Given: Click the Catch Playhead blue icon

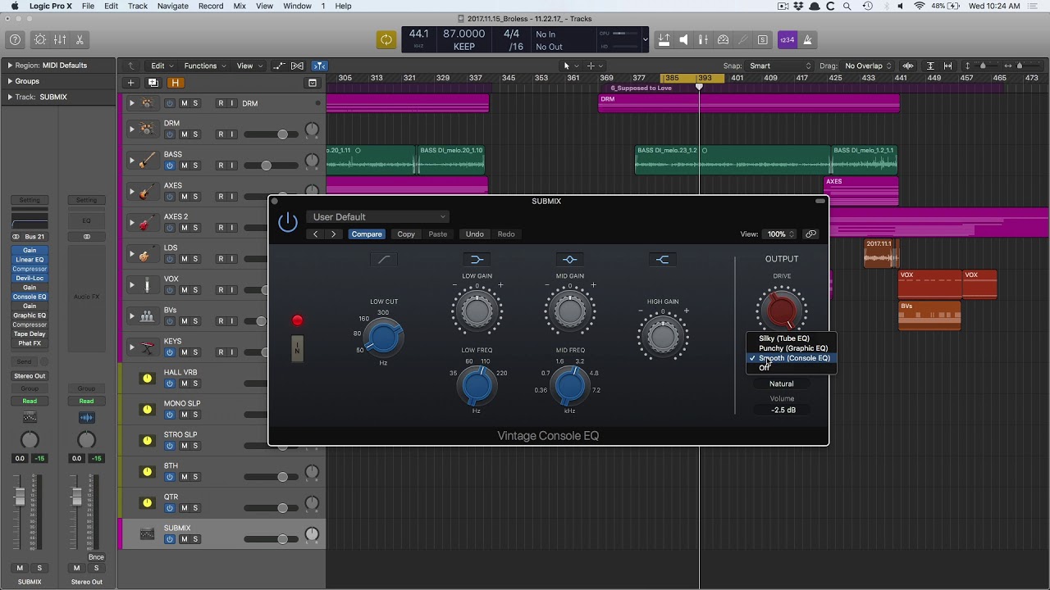Looking at the screenshot, I should pos(320,66).
